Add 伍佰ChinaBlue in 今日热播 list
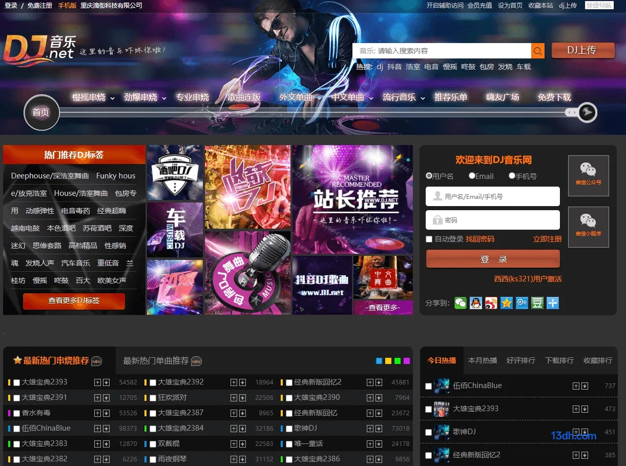 [576, 386]
